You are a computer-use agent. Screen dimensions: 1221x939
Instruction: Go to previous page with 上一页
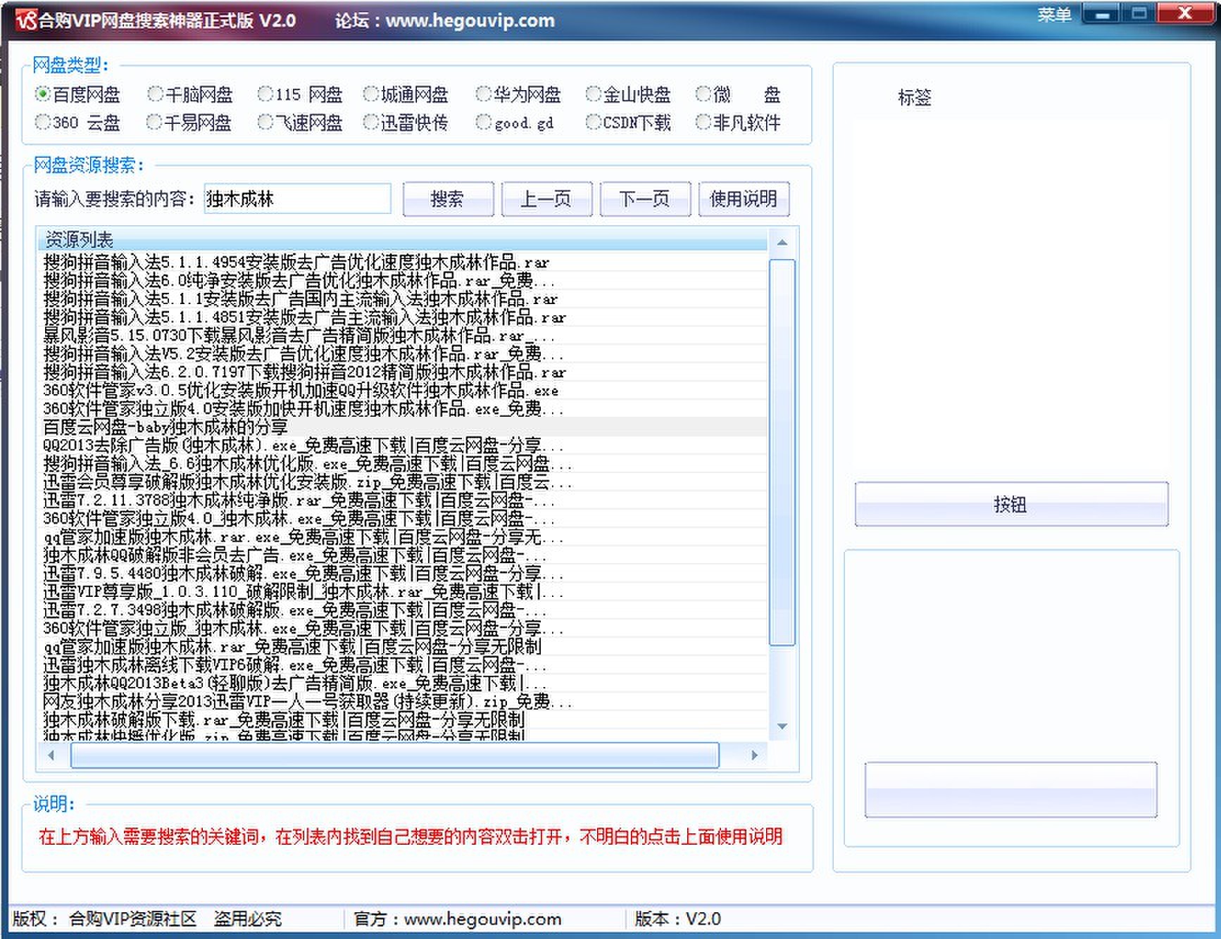[x=546, y=198]
